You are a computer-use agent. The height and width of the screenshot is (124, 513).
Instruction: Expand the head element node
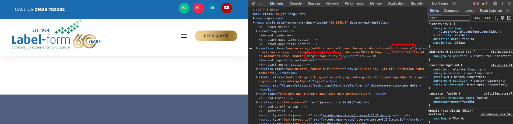point(254,18)
